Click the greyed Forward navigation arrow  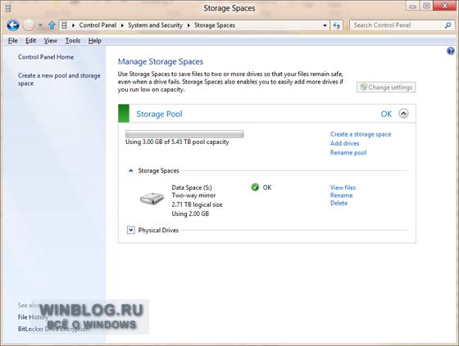29,25
